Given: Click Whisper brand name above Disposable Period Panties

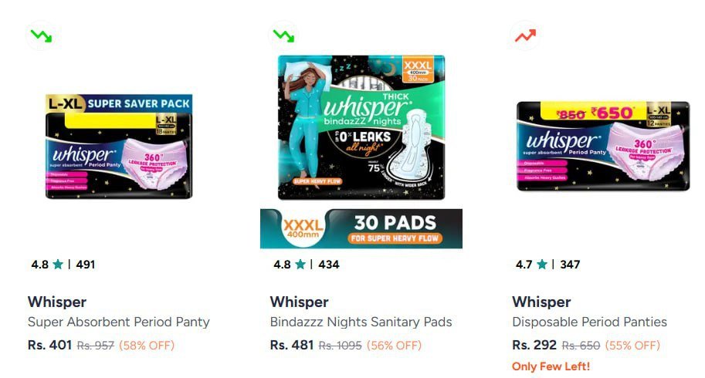Looking at the screenshot, I should coord(541,302).
